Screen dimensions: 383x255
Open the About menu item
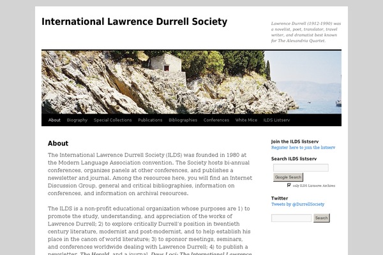[54, 120]
